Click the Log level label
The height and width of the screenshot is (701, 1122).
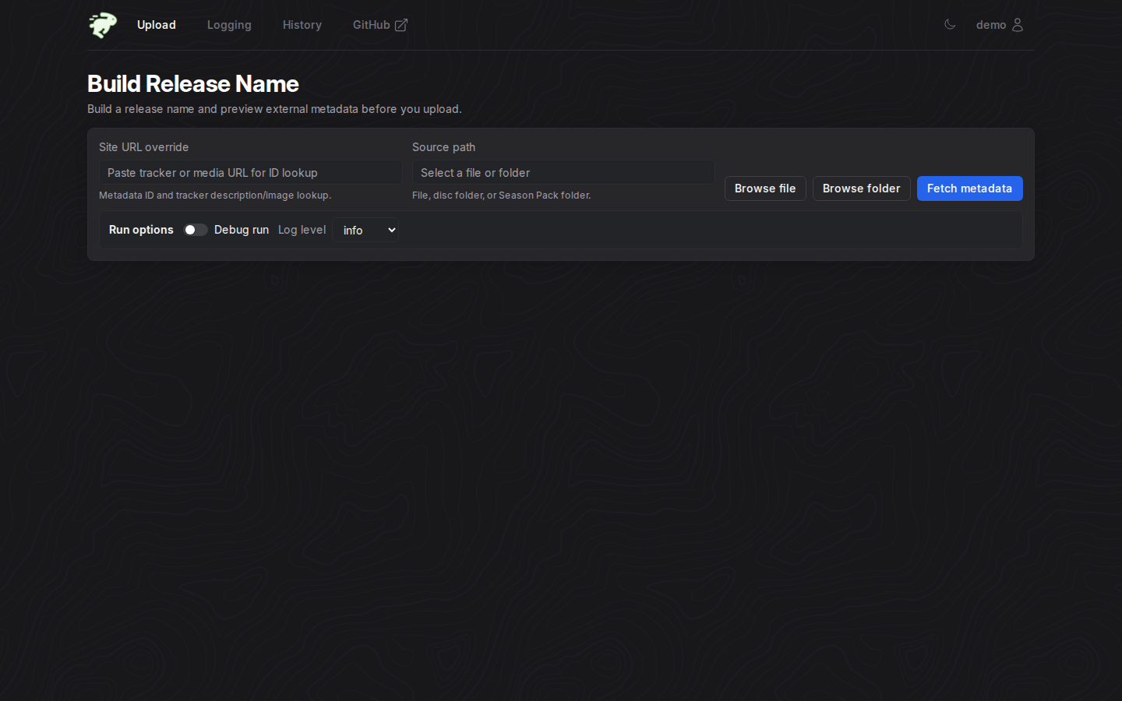coord(302,230)
